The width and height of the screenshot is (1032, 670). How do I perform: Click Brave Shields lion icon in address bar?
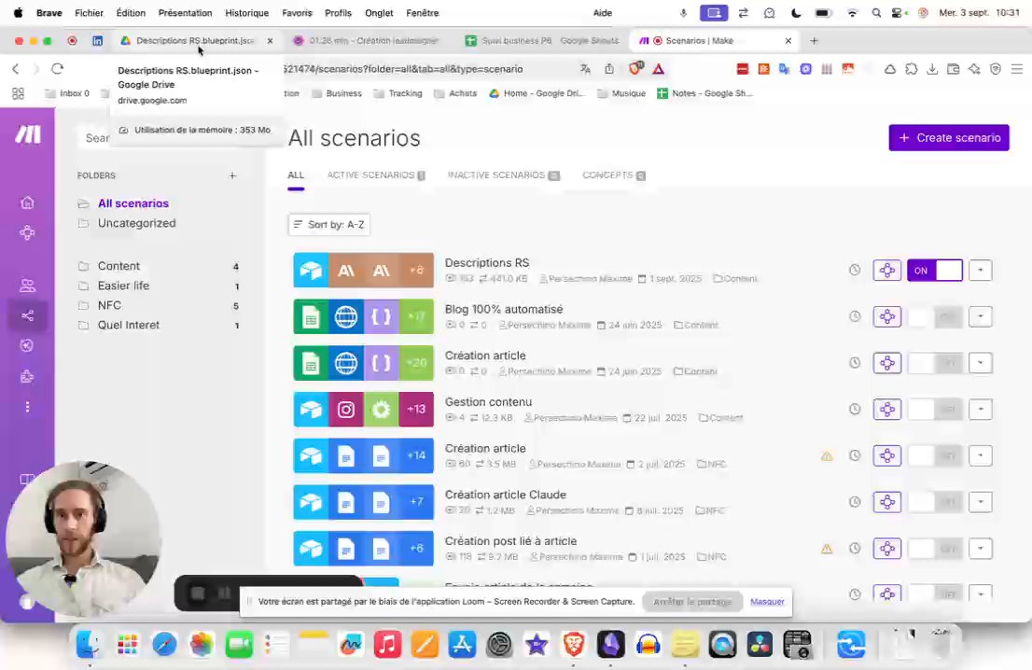635,68
